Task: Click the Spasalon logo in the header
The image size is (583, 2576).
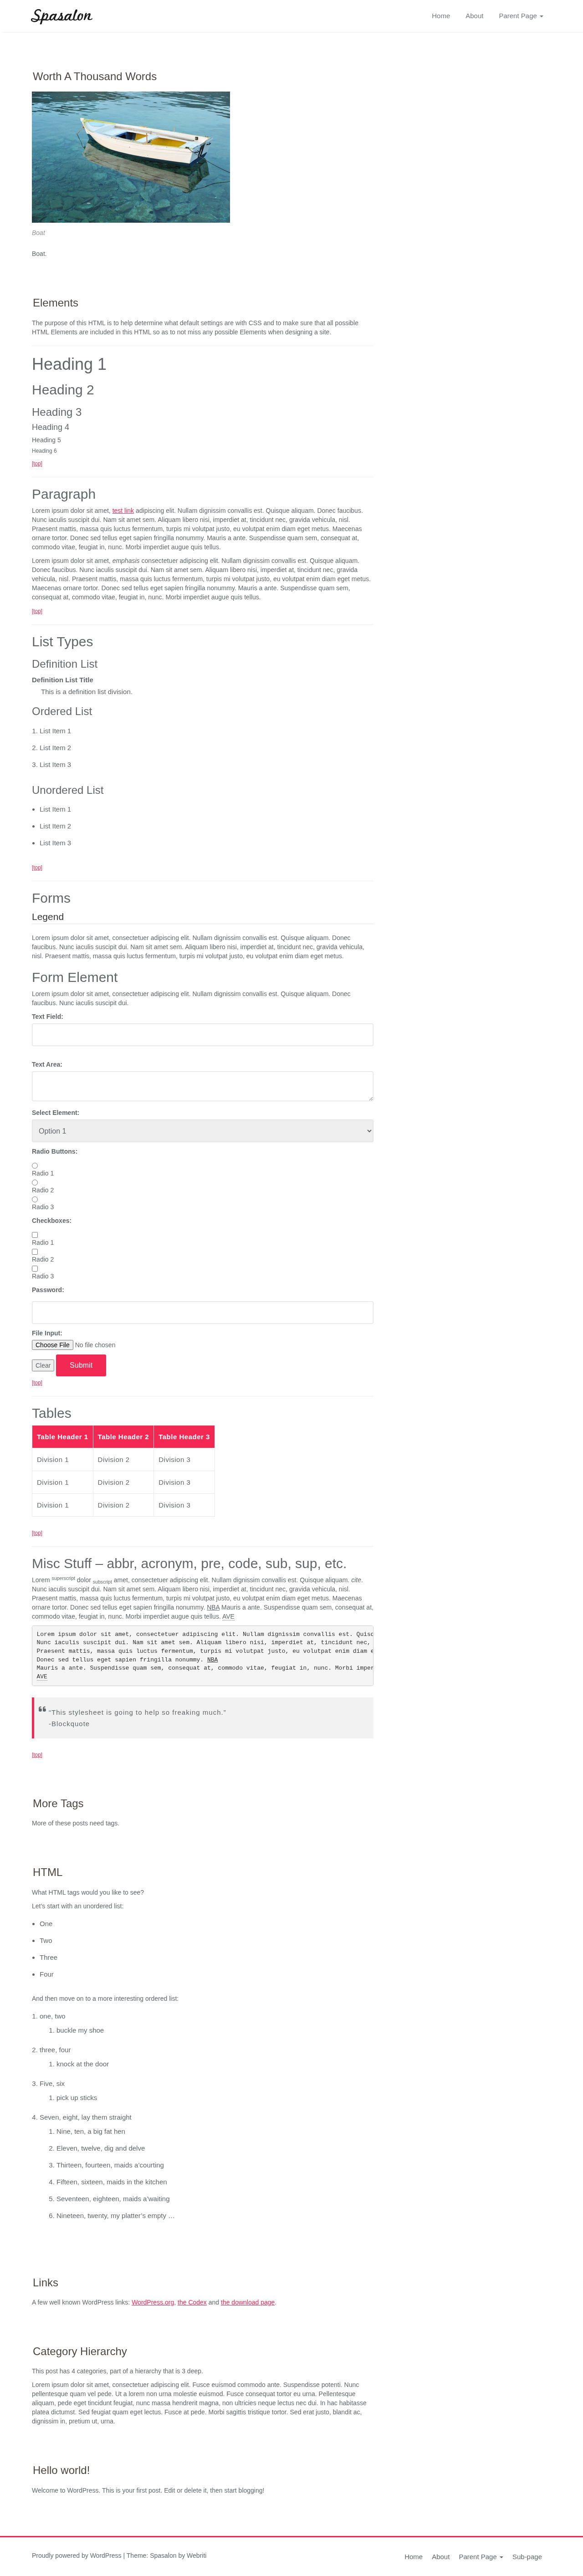Action: point(62,16)
